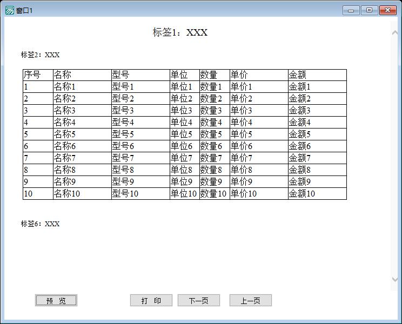
Task: Select the cell 名称1
Action: pyautogui.click(x=82, y=87)
